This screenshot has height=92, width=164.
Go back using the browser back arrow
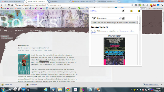pos(2,5)
